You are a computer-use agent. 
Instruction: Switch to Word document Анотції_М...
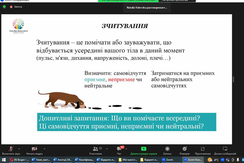pos(63,160)
